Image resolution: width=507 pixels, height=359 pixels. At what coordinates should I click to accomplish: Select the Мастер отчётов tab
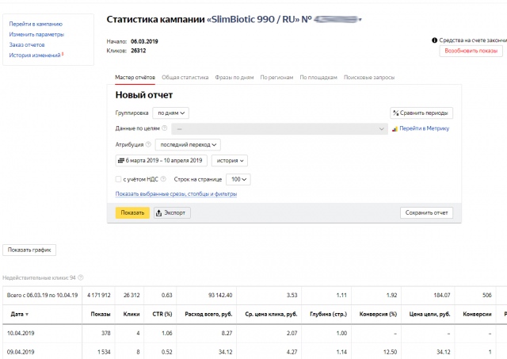click(135, 78)
